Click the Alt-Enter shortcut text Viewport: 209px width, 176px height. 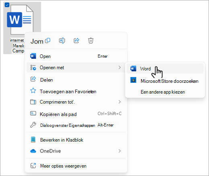pyautogui.click(x=106, y=125)
